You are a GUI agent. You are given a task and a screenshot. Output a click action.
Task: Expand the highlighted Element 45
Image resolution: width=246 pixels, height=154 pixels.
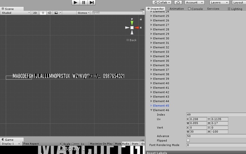point(151,106)
